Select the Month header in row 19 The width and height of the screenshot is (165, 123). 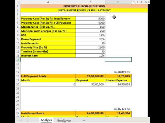[48, 80]
